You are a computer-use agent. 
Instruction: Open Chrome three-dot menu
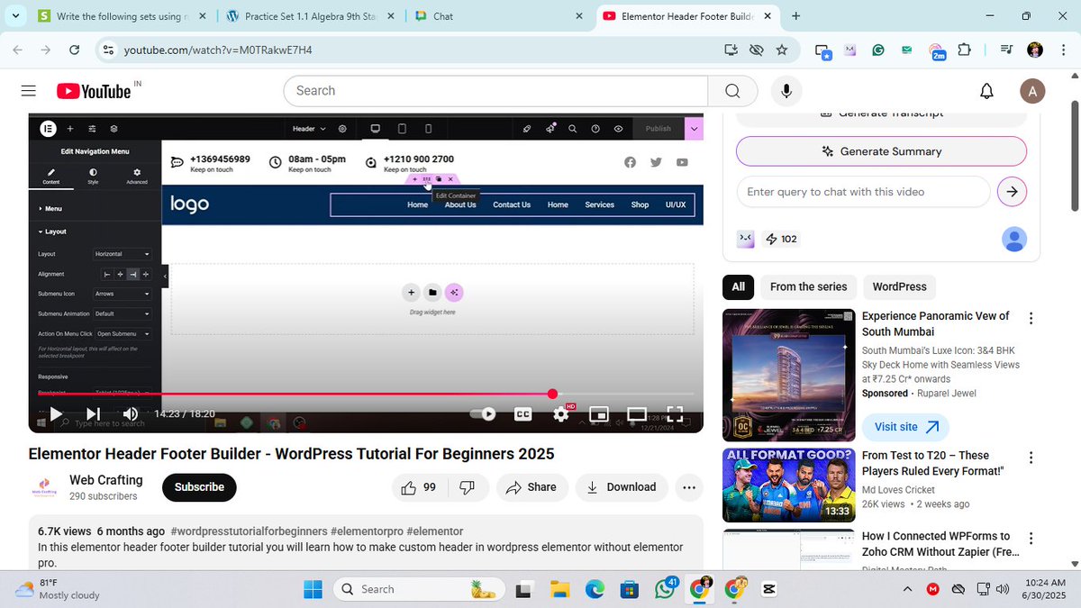[x=1063, y=50]
